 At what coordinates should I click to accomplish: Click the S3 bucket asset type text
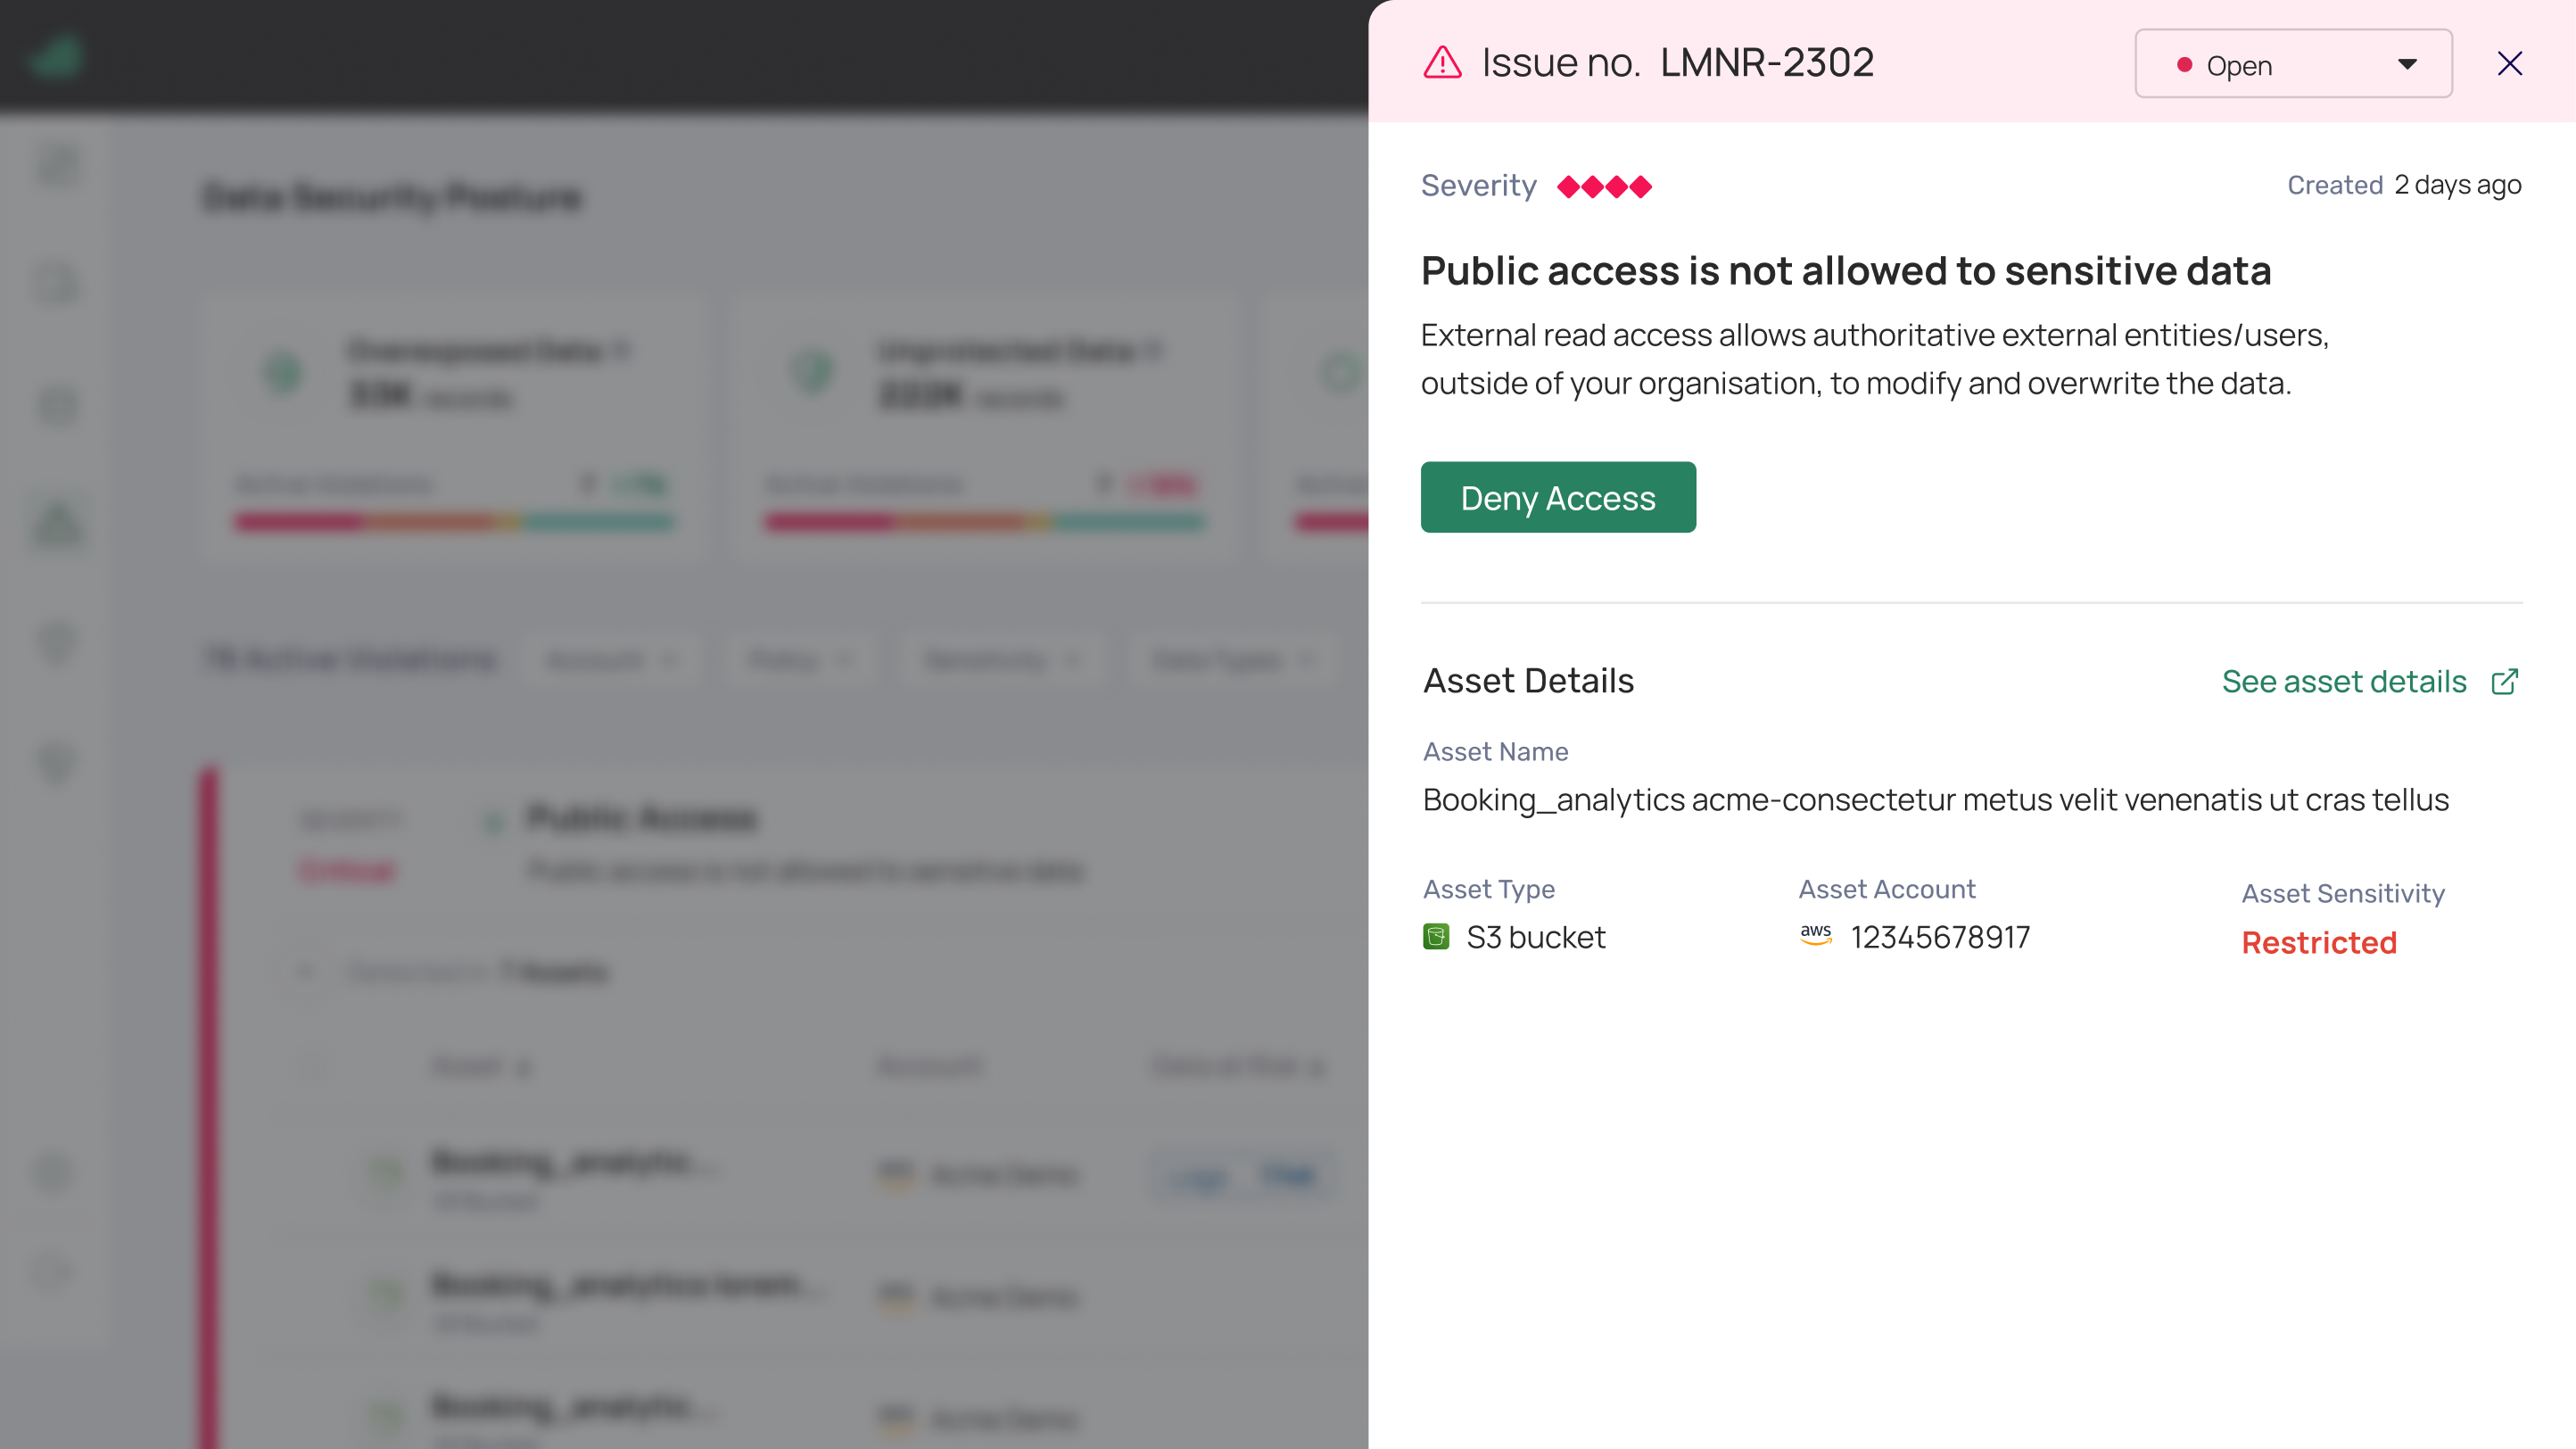pyautogui.click(x=1536, y=937)
